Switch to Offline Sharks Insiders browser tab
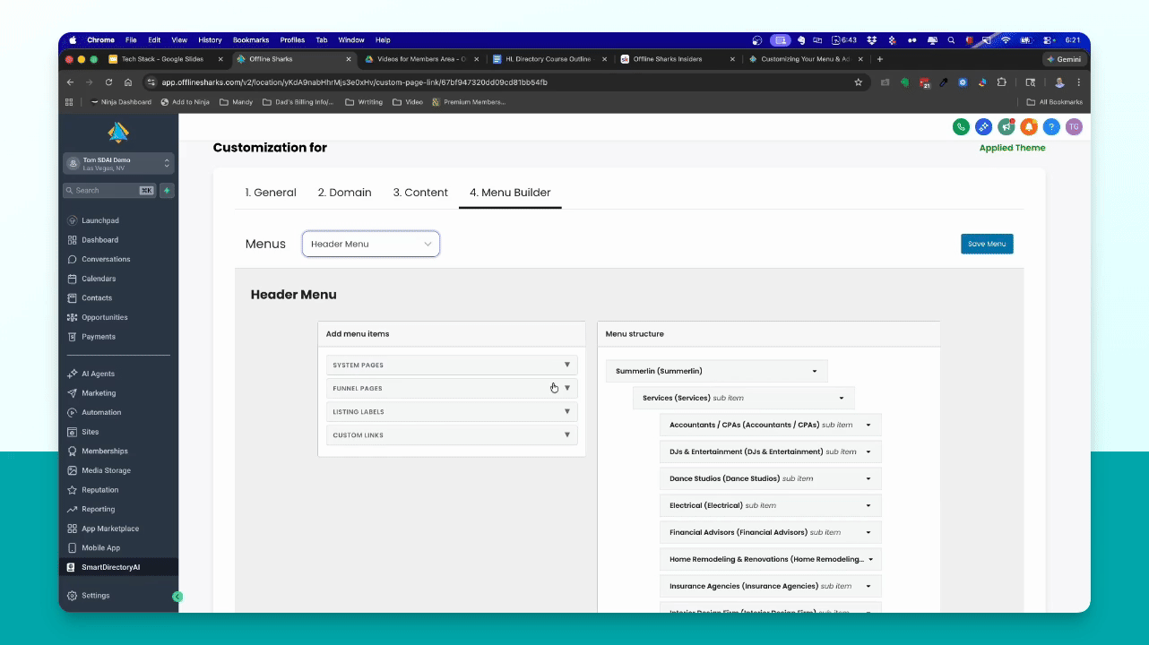Image resolution: width=1149 pixels, height=645 pixels. tap(668, 59)
